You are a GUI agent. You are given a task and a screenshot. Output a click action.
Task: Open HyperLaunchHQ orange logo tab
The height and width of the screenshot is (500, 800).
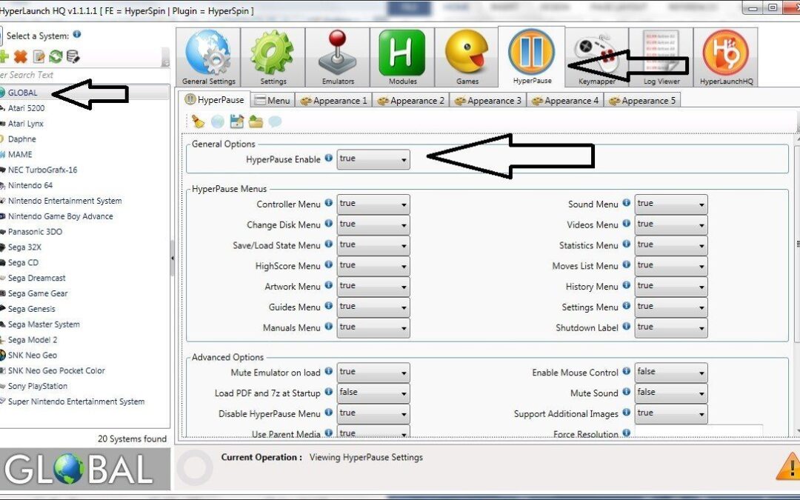pos(726,58)
